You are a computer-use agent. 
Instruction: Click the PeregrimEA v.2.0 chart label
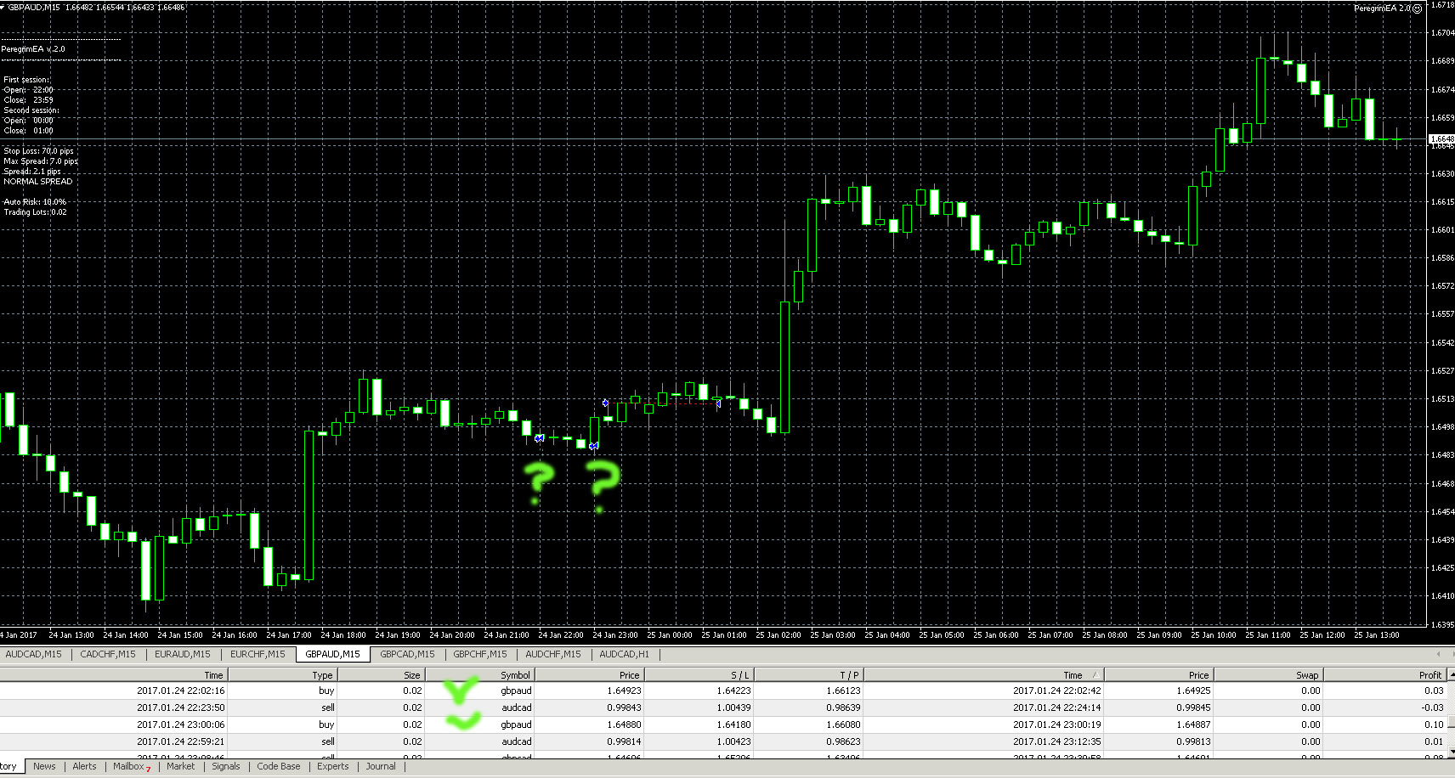pyautogui.click(x=33, y=49)
